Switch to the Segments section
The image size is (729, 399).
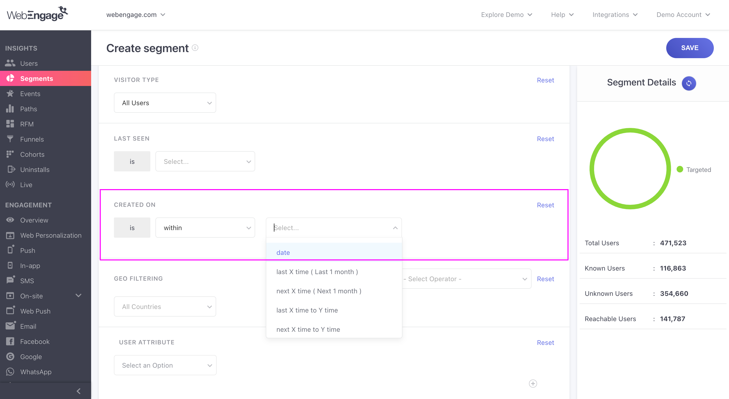click(x=36, y=78)
